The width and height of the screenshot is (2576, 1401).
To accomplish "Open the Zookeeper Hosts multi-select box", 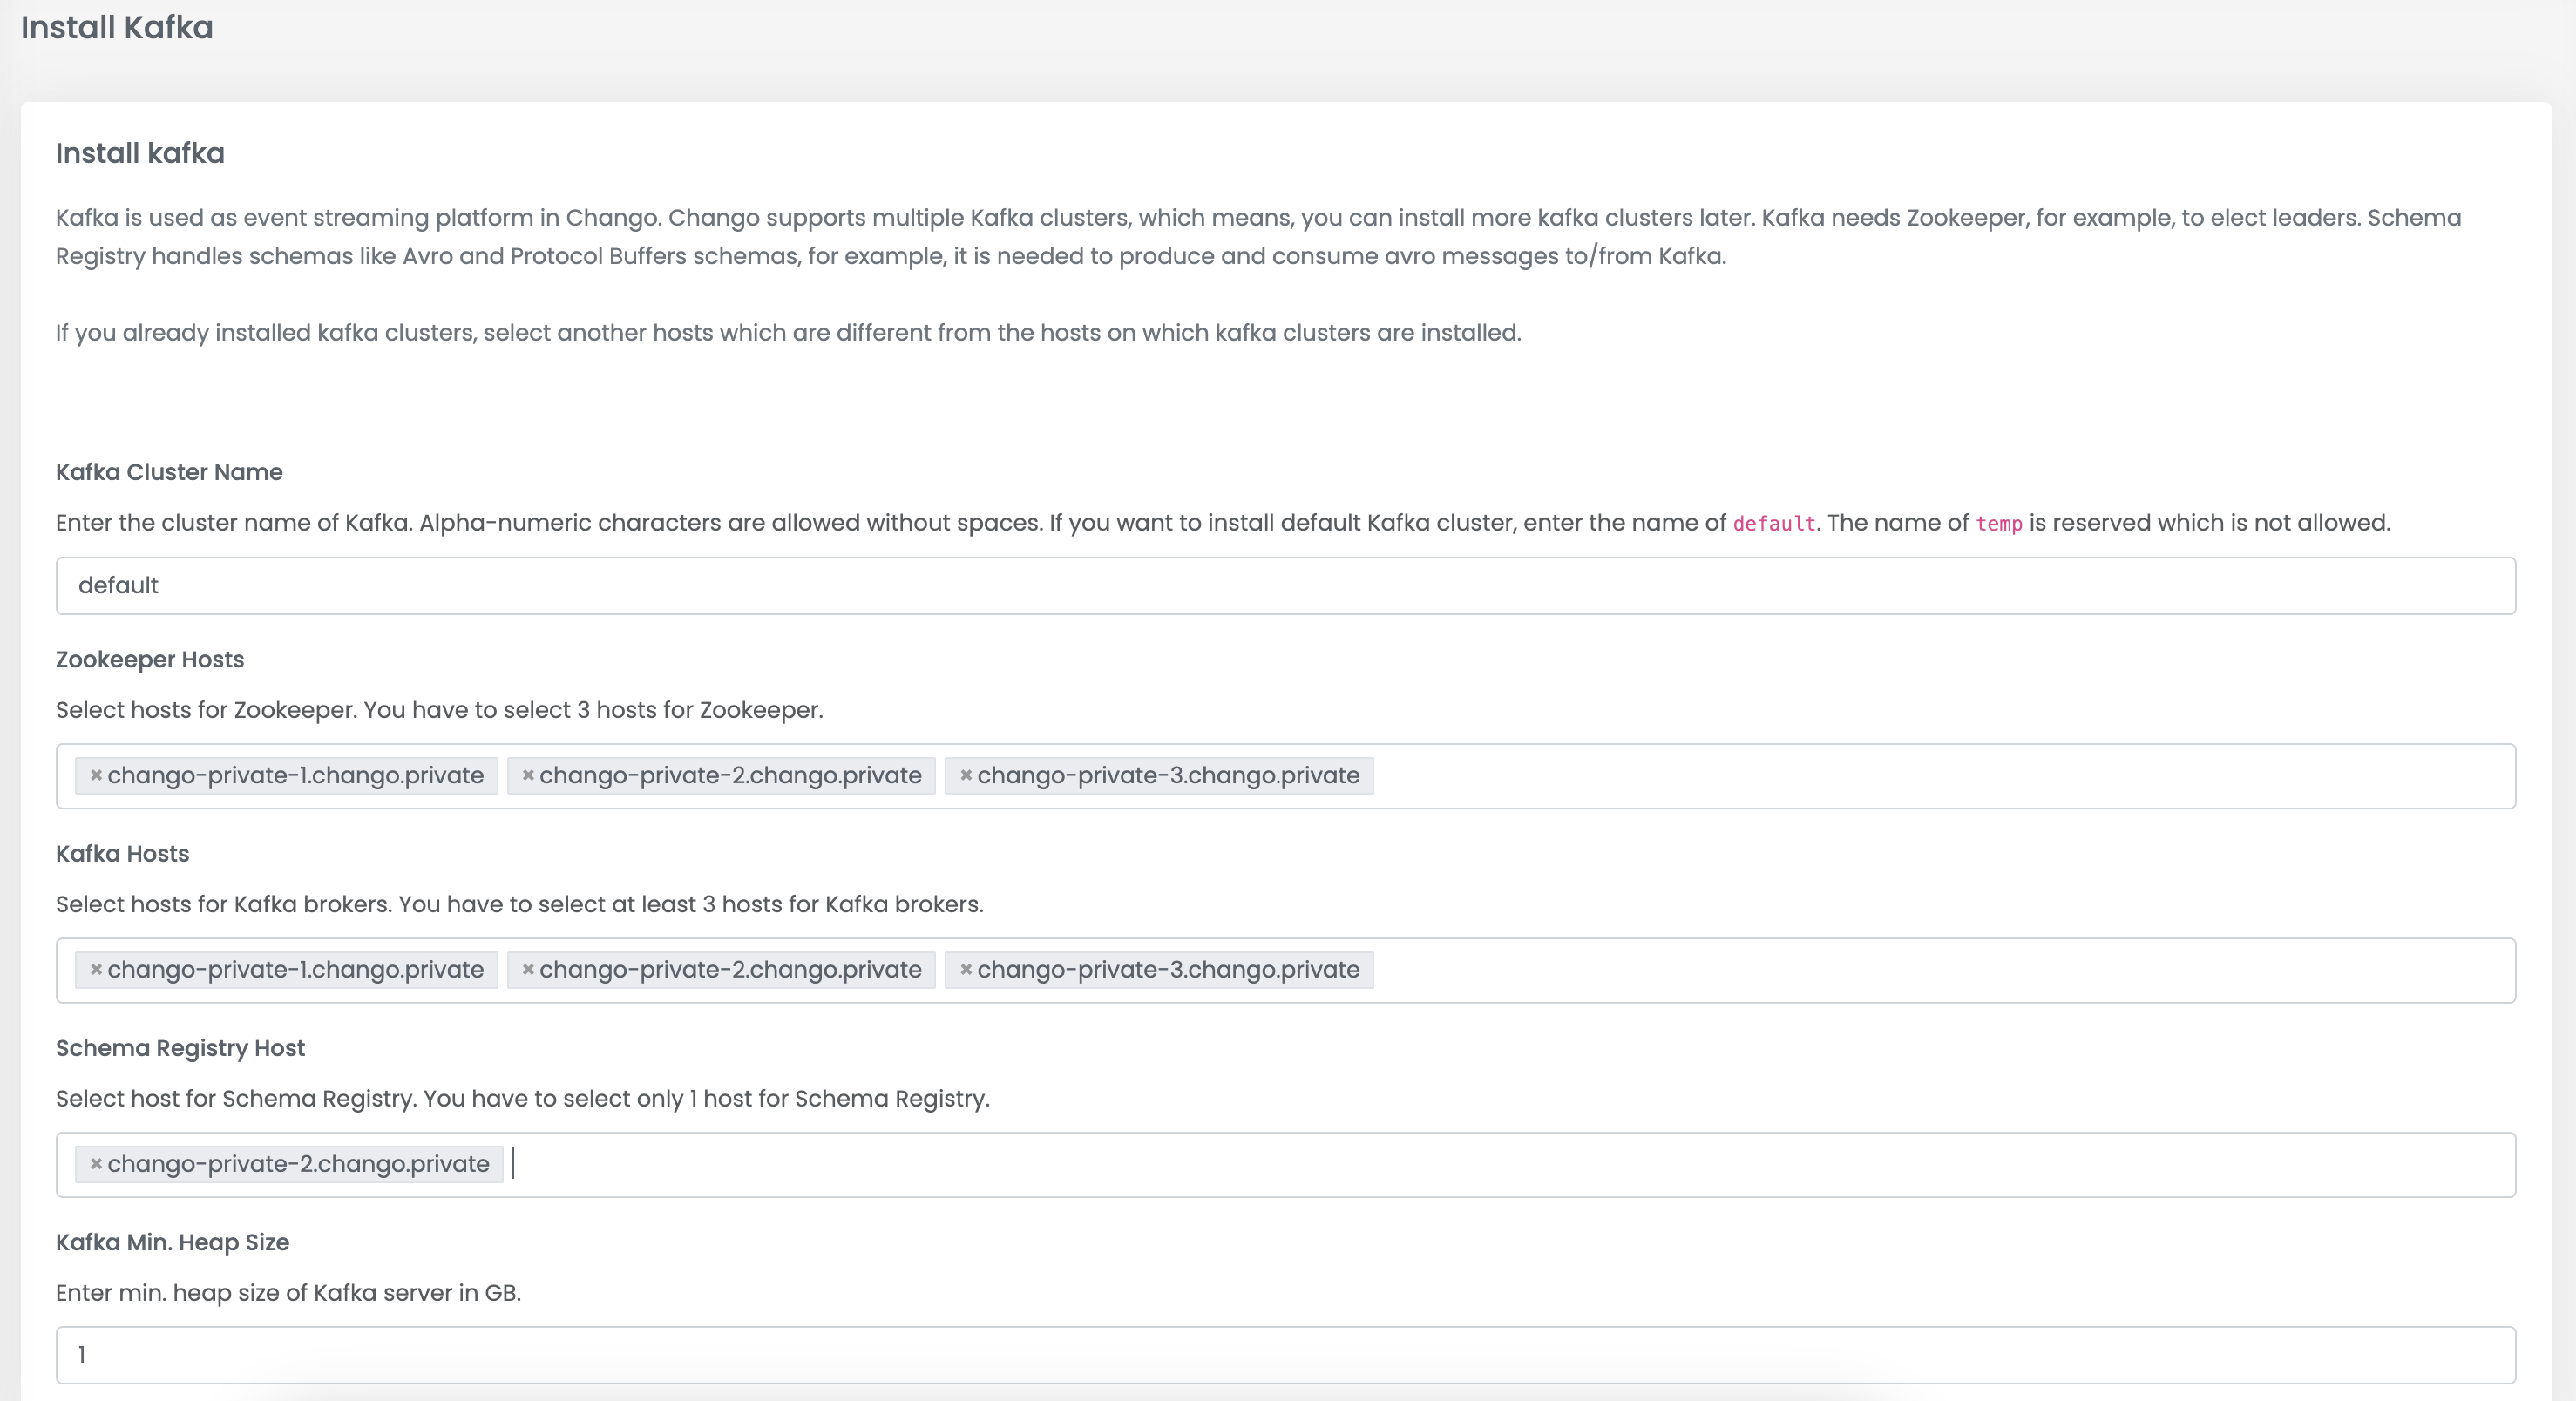I will (1285, 776).
